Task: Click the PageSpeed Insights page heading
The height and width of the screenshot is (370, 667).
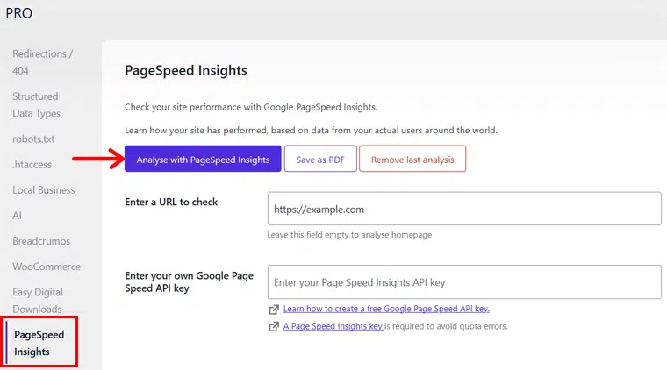Action: (x=186, y=70)
